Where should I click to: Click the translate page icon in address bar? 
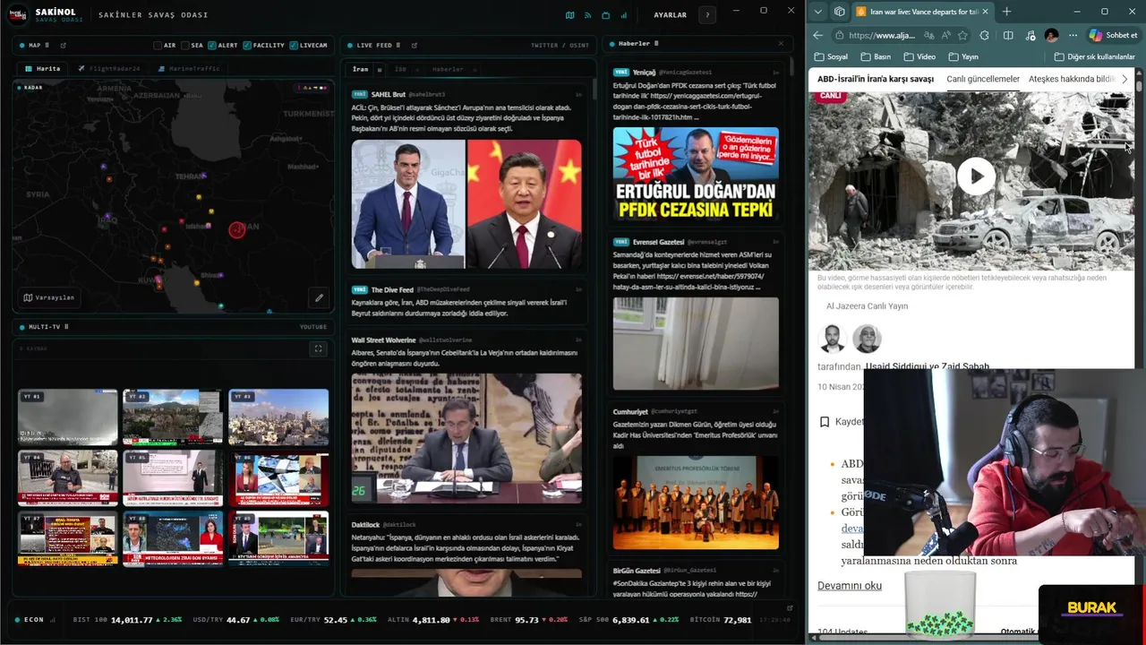click(928, 35)
